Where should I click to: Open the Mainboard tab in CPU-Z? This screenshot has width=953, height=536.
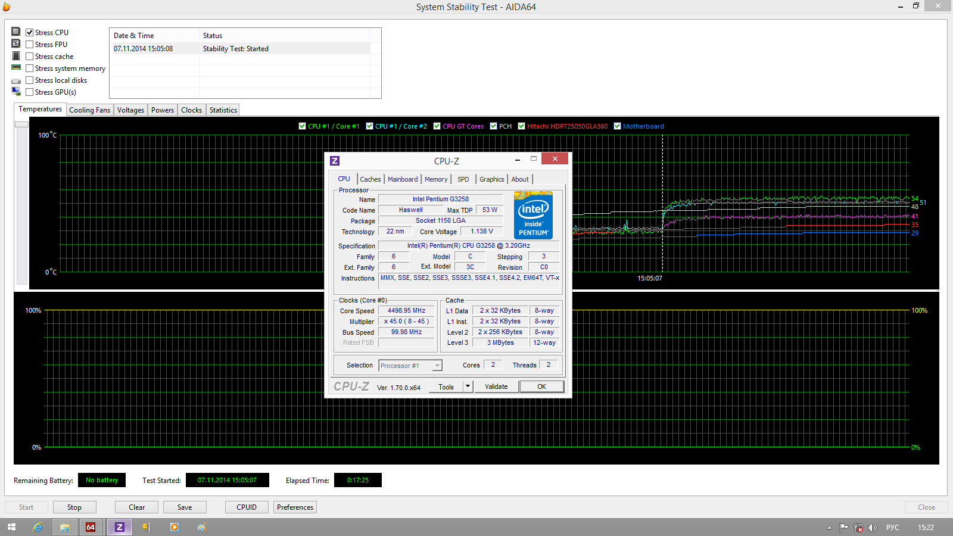coord(403,179)
